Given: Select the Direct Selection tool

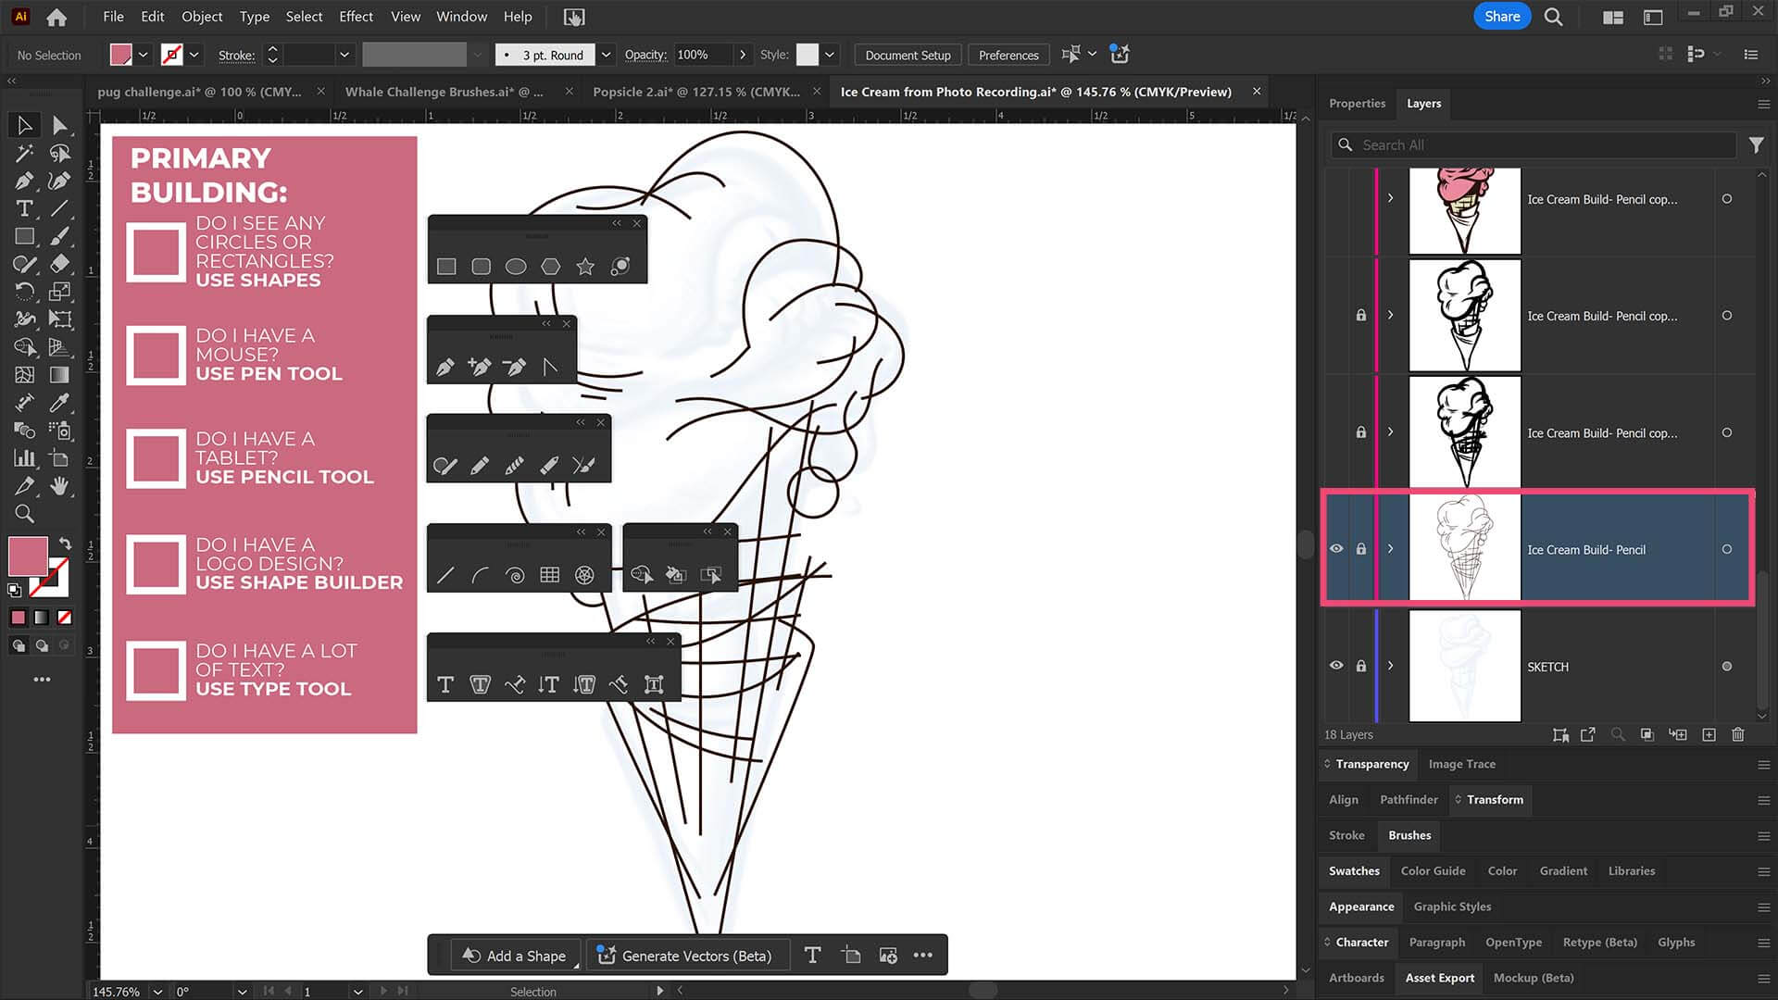Looking at the screenshot, I should tap(60, 125).
